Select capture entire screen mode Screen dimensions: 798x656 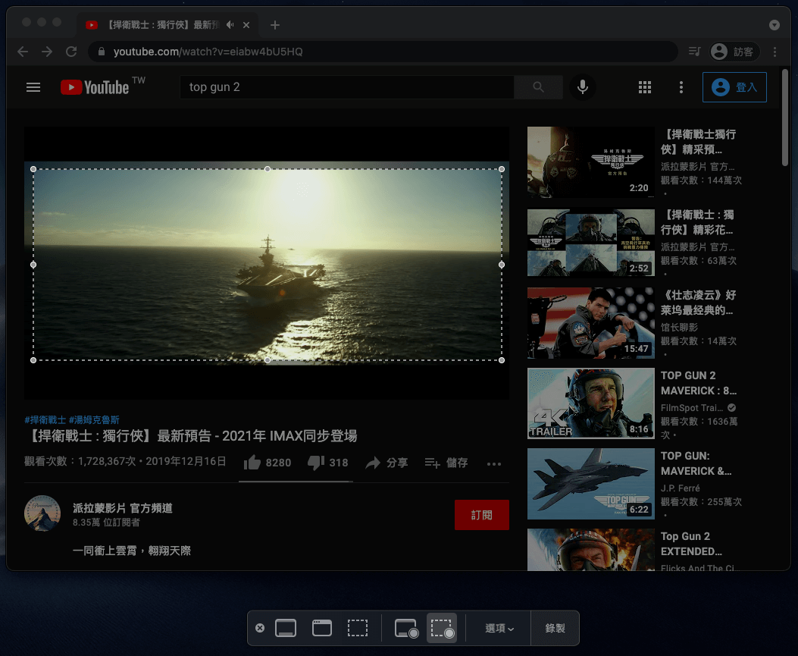pyautogui.click(x=286, y=628)
